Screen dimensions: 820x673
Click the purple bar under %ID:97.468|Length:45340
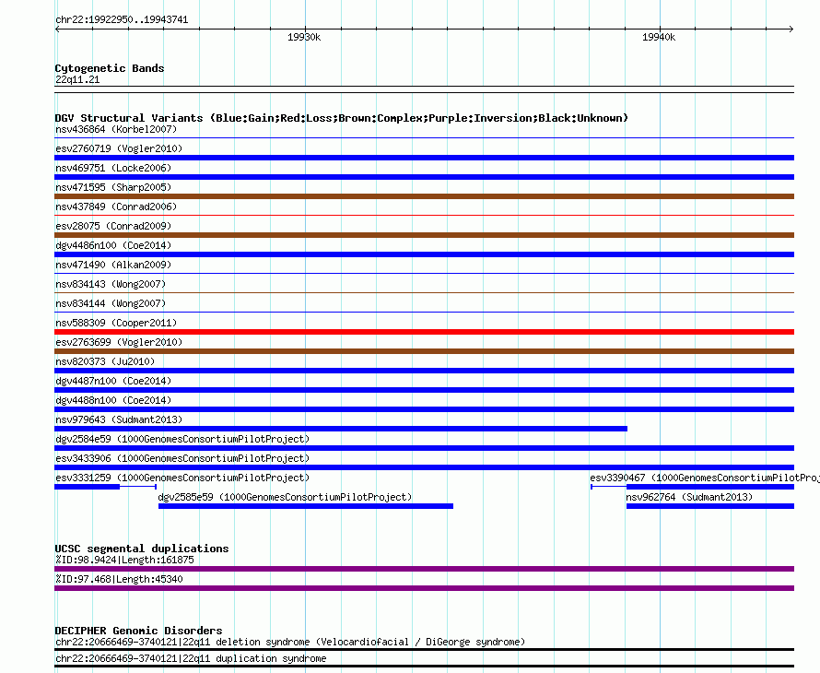(x=424, y=588)
